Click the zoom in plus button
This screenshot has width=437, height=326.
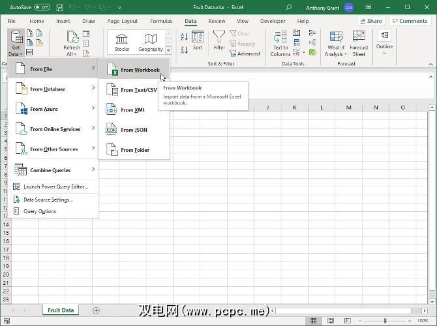pyautogui.click(x=410, y=321)
